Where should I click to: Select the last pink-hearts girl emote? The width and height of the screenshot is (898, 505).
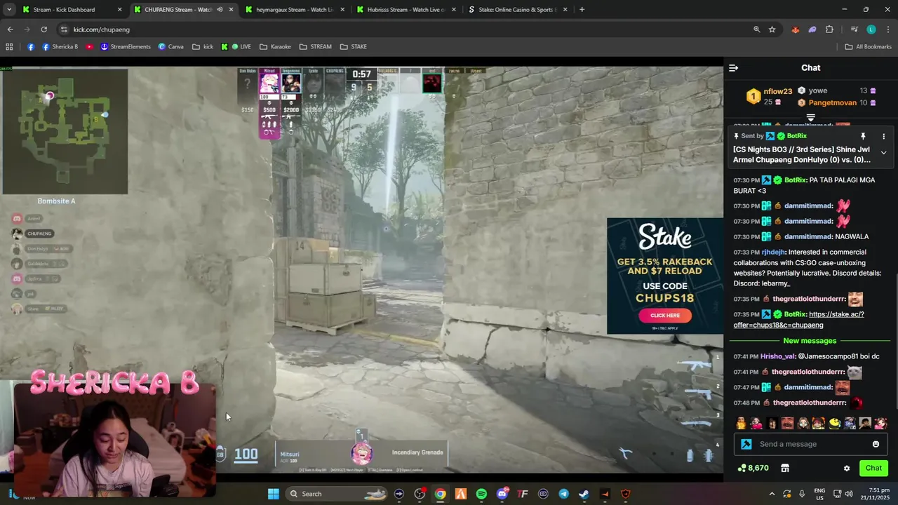881,423
